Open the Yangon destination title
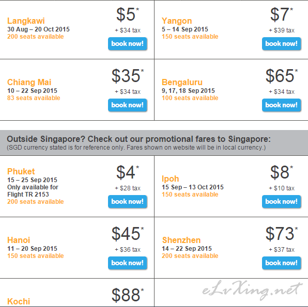Image resolution: width=308 pixels, height=307 pixels. tap(177, 21)
